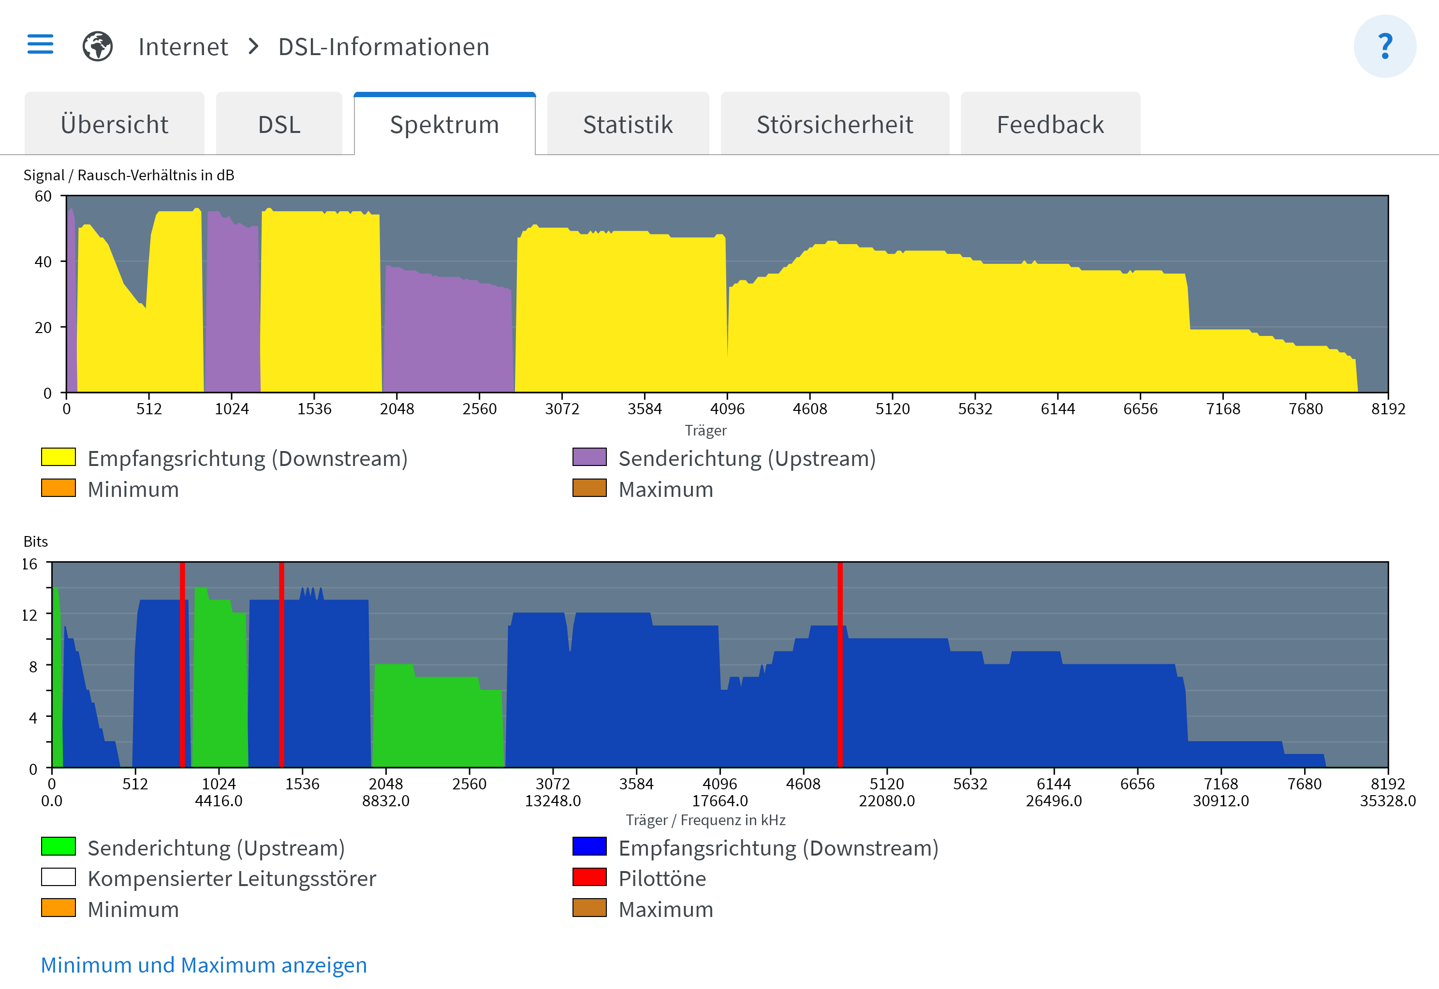Go to the Feedback tab
Image resolution: width=1439 pixels, height=989 pixels.
pyautogui.click(x=1050, y=125)
